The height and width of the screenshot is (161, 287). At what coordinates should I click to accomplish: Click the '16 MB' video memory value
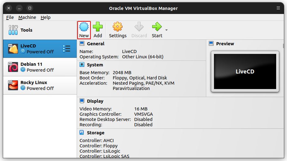point(141,109)
